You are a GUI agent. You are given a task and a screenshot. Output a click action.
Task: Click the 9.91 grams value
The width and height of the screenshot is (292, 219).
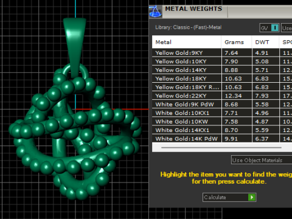[x=231, y=139]
